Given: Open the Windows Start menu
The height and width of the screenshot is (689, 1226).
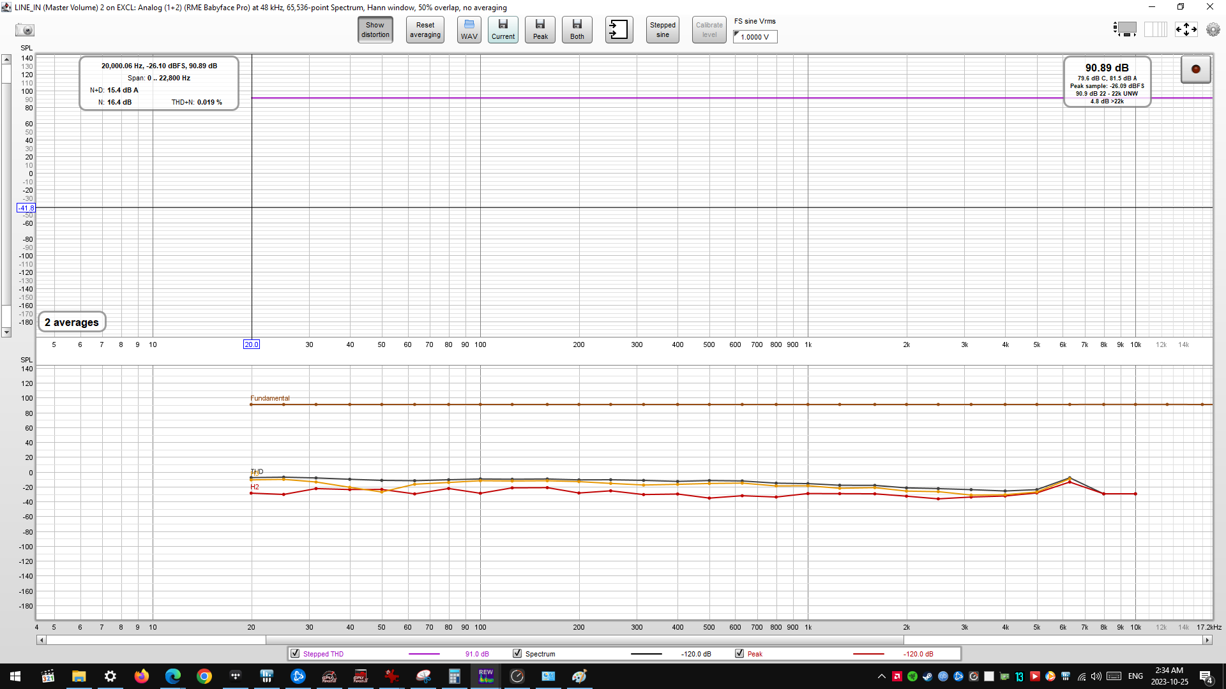Looking at the screenshot, I should click(15, 676).
